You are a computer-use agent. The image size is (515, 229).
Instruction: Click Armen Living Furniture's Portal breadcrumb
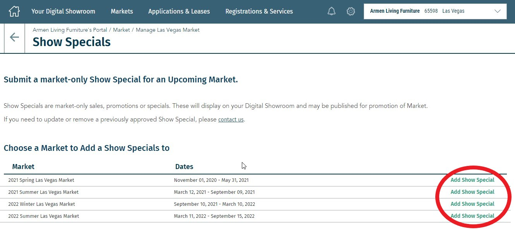coord(70,30)
